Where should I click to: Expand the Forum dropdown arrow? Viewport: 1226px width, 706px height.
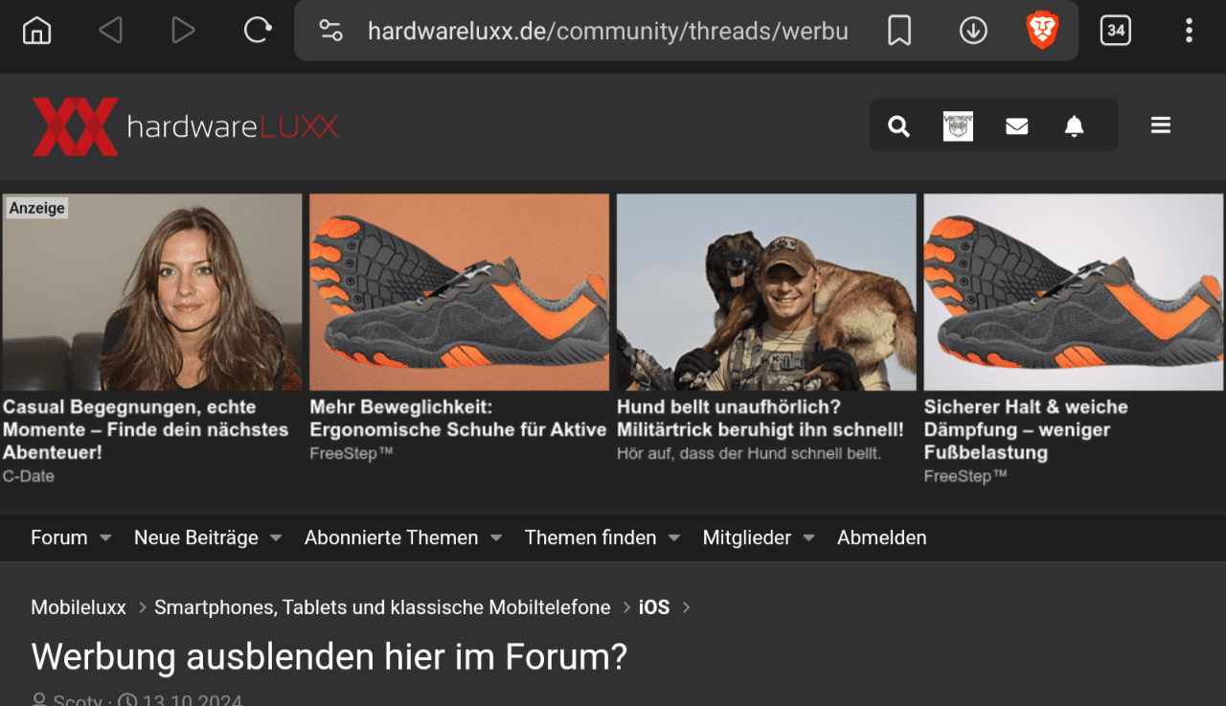[105, 538]
